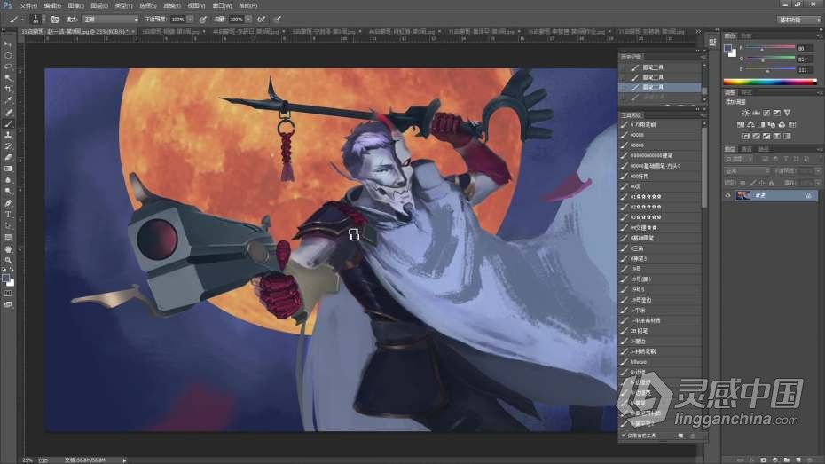
Task: Pick a color from the spectrum ramp
Action: pos(770,82)
